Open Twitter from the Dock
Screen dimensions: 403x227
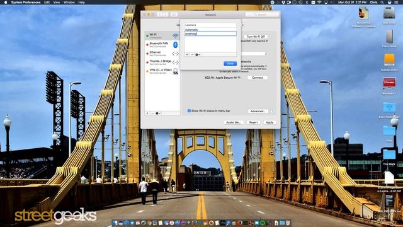(x=132, y=223)
